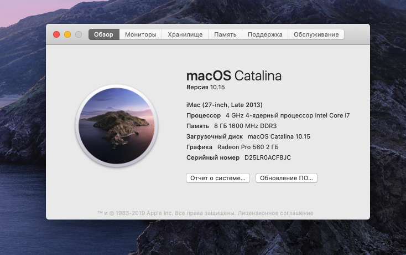406x255 pixels.
Task: Click the processor line with Intel Core i7
Action: coord(268,115)
